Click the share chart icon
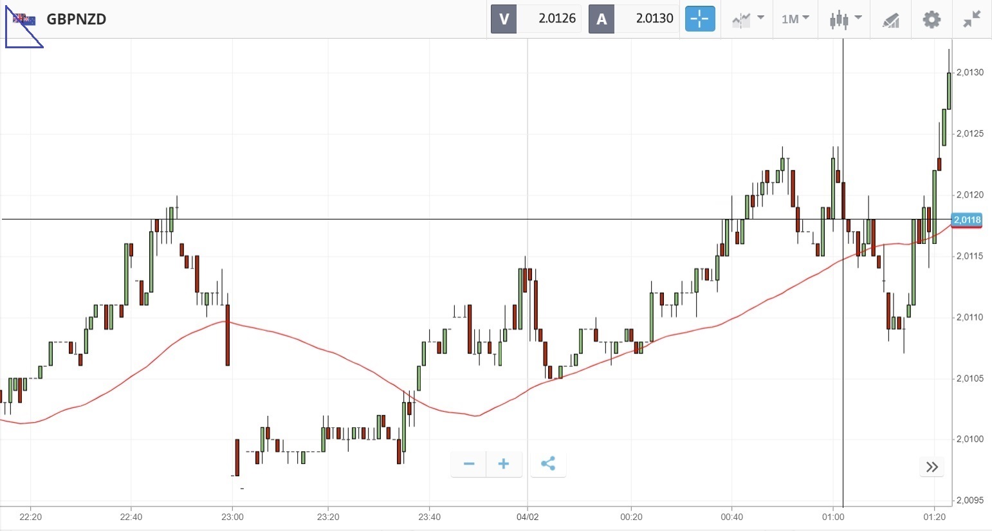The height and width of the screenshot is (531, 992). click(548, 464)
